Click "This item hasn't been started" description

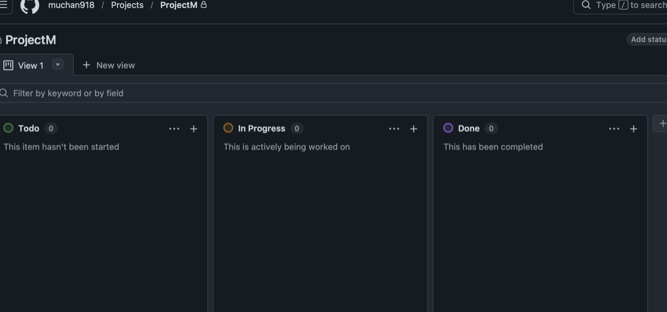click(61, 147)
